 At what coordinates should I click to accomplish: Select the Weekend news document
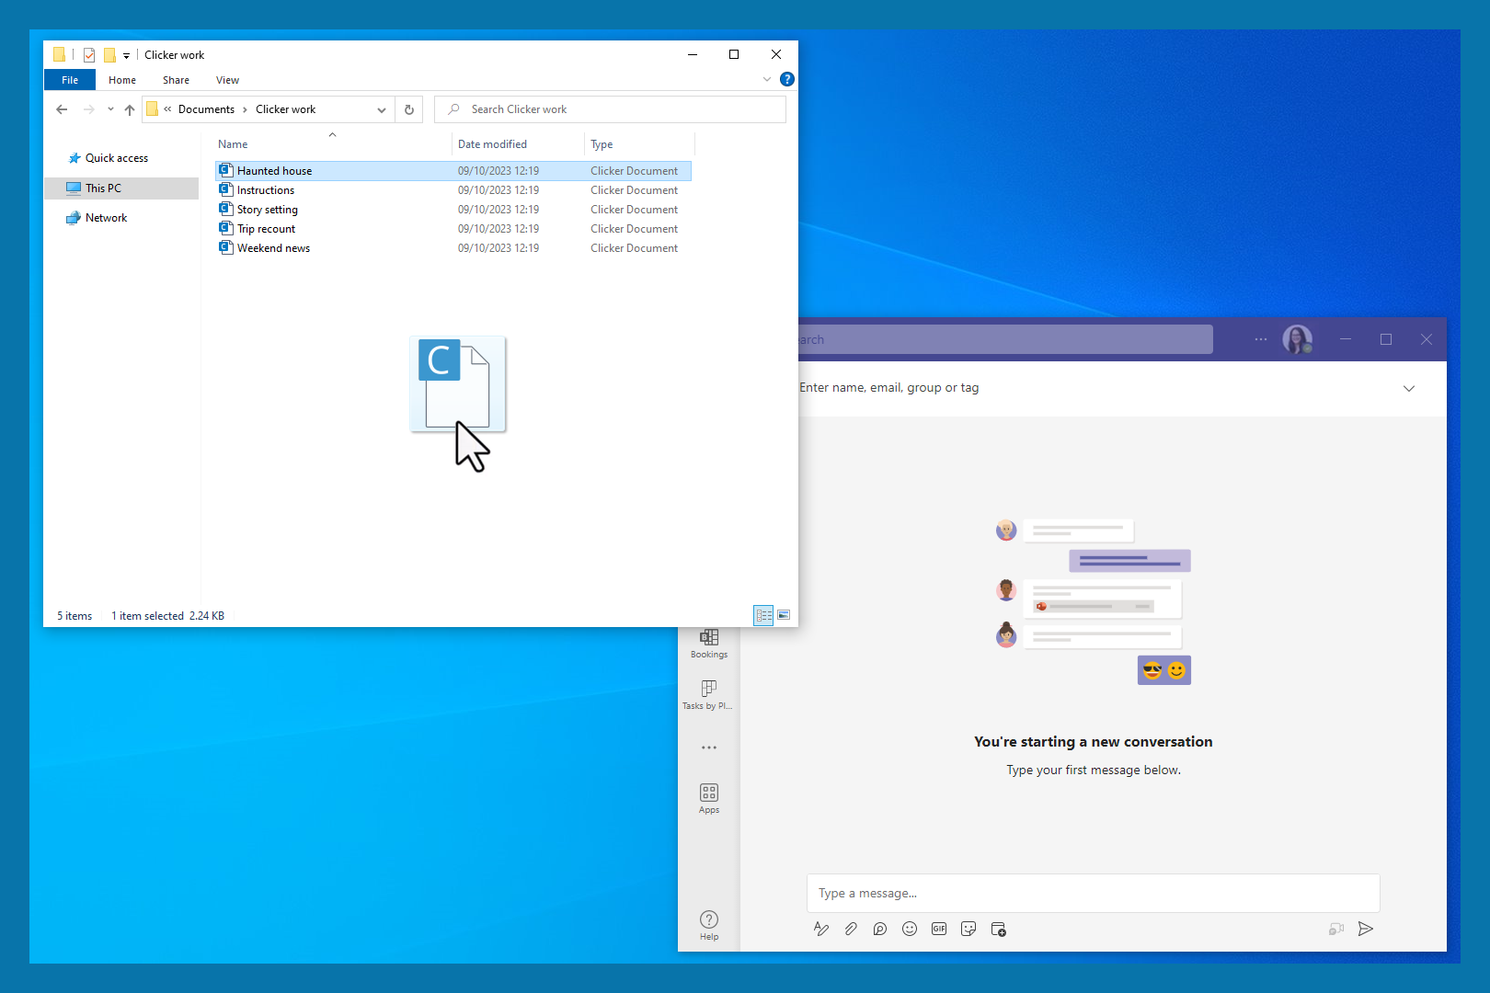click(x=273, y=248)
